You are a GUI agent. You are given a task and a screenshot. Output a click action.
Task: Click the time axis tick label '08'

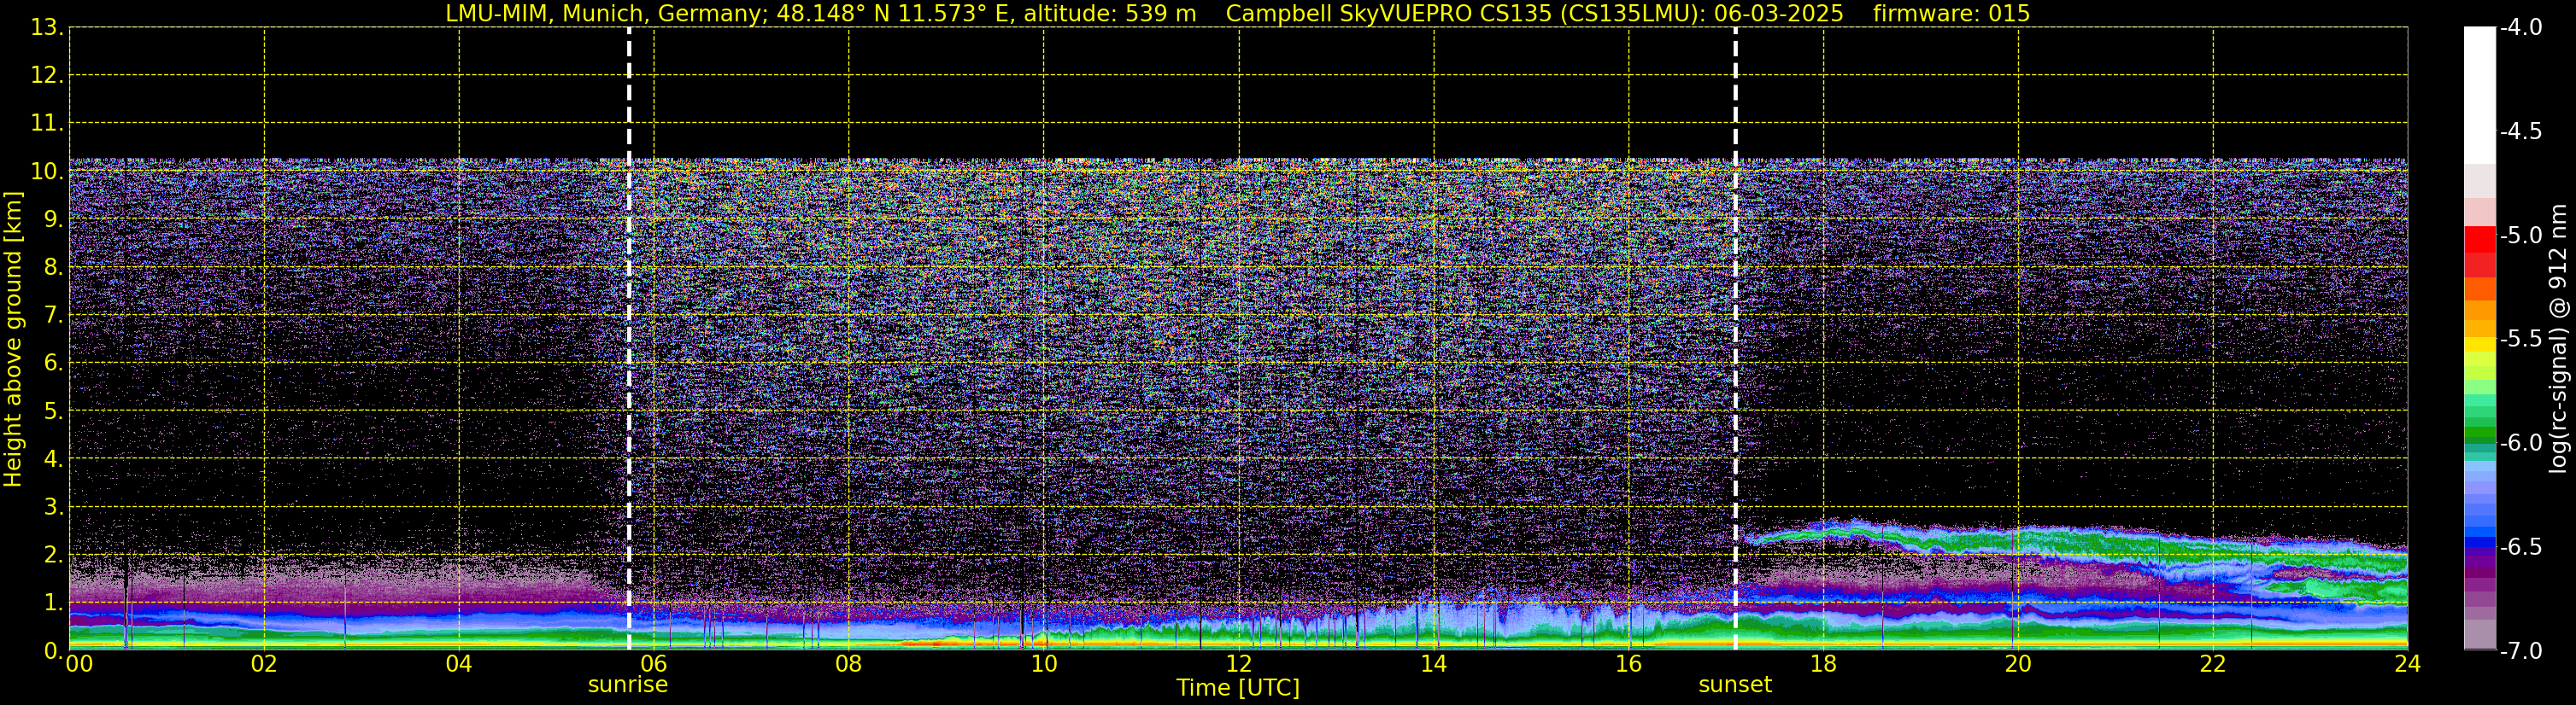point(849,664)
